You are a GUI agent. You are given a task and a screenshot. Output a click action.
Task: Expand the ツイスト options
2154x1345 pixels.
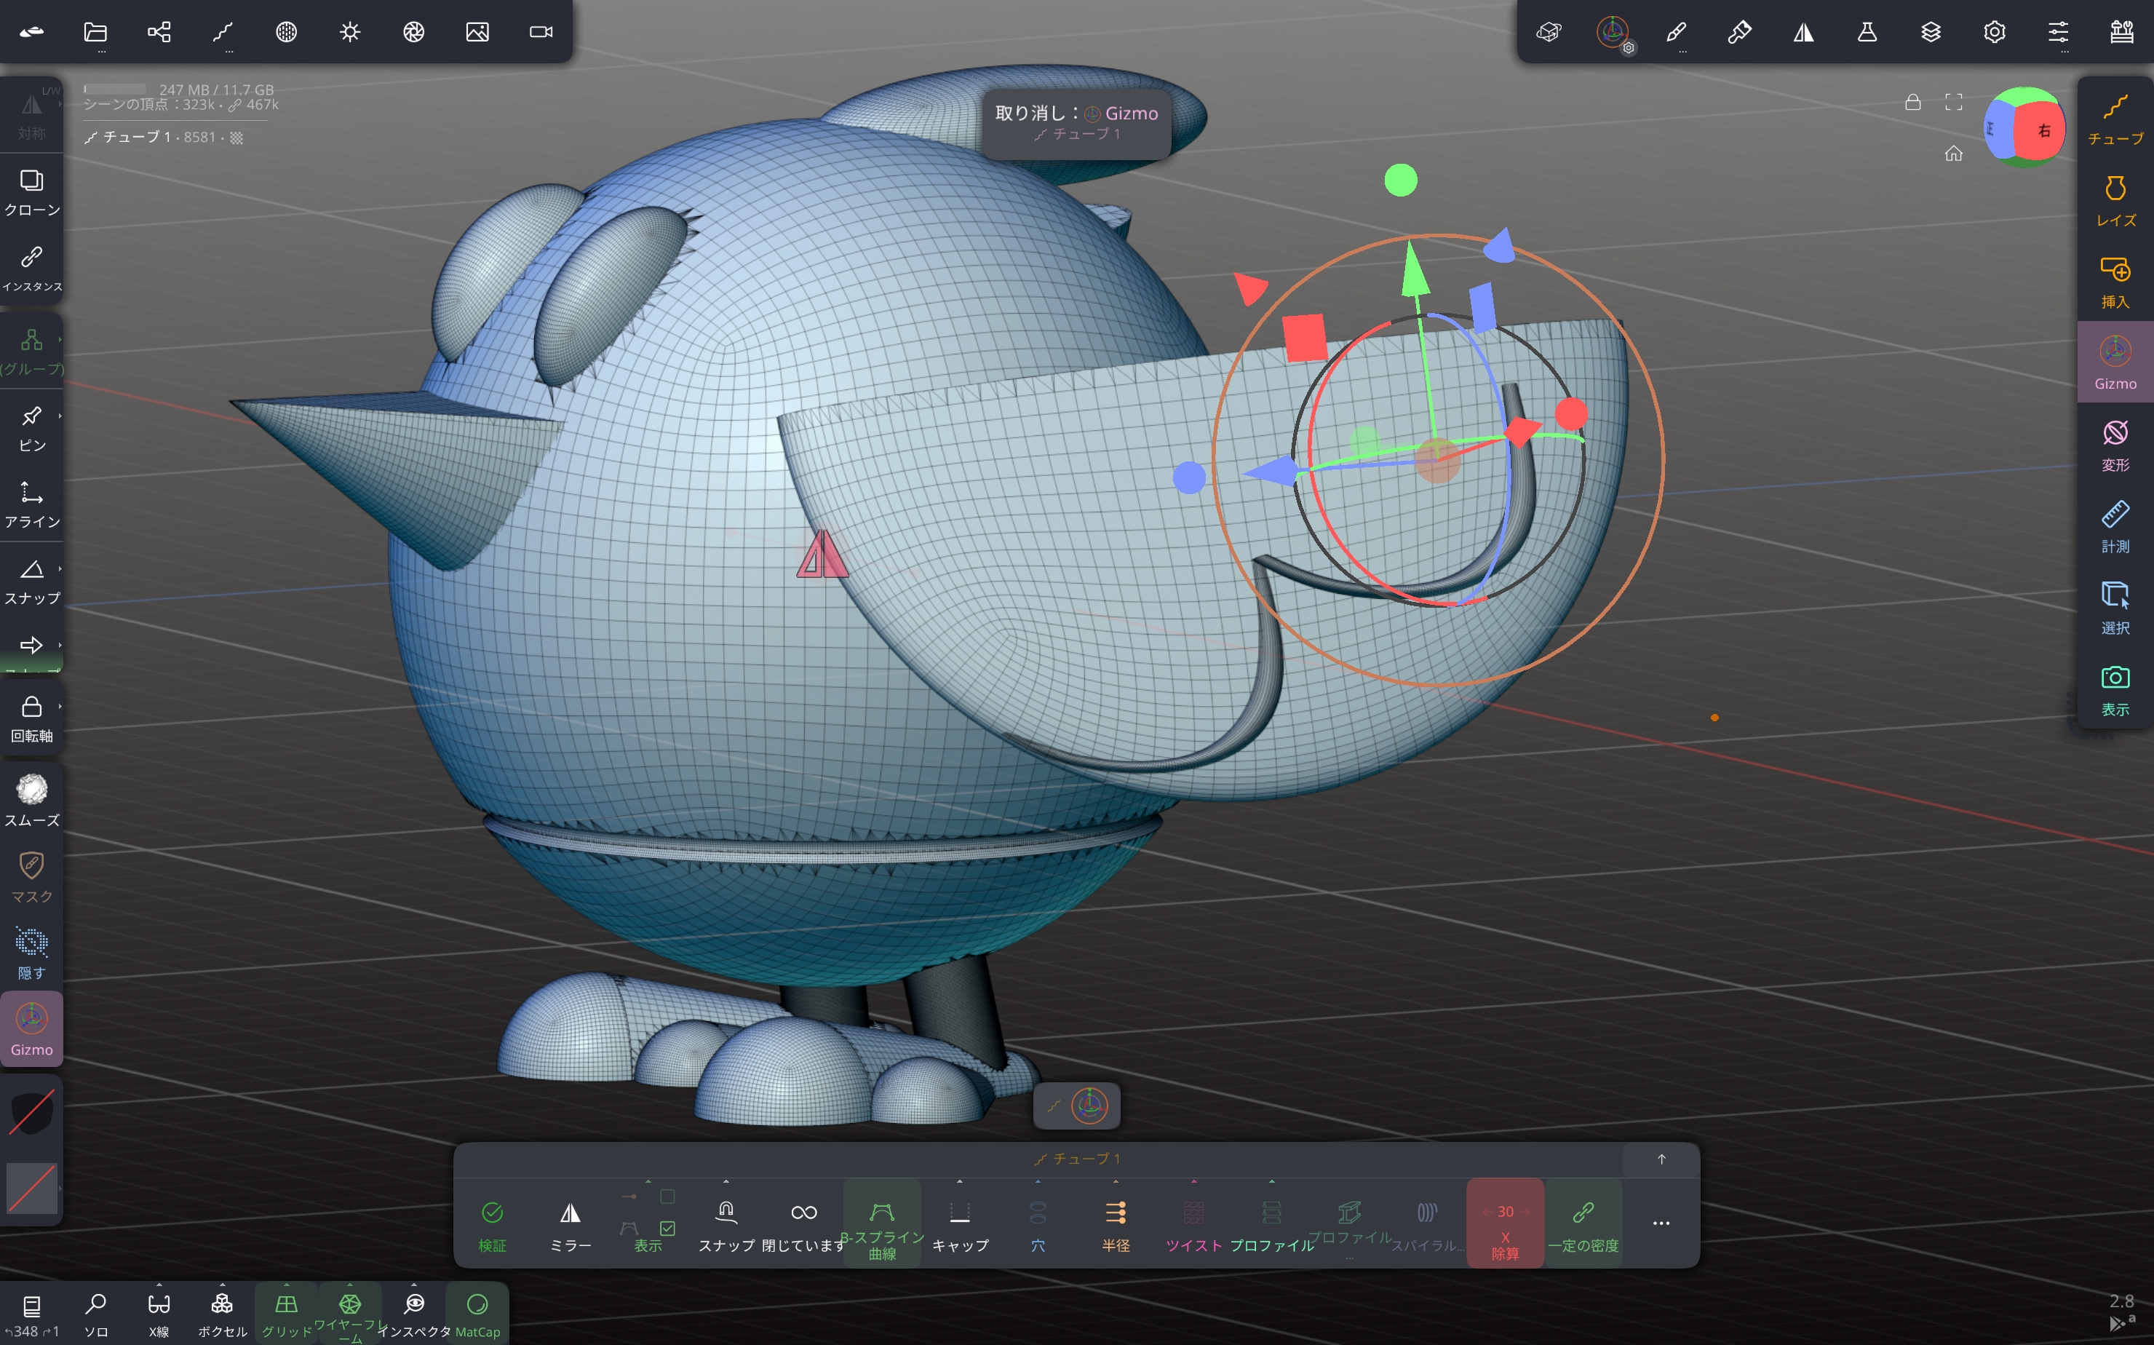pos(1193,1224)
